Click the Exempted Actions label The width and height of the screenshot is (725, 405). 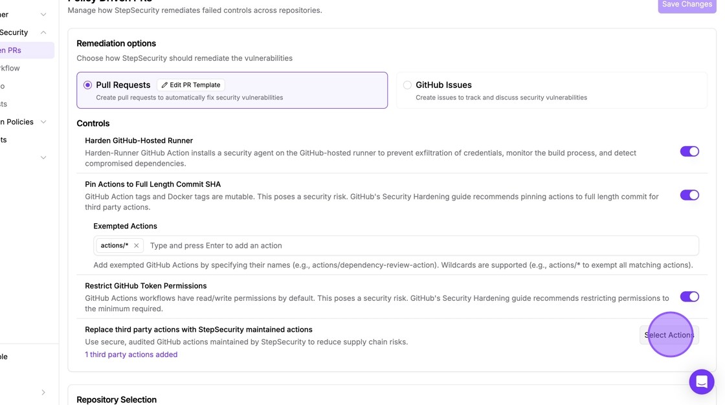pyautogui.click(x=126, y=226)
